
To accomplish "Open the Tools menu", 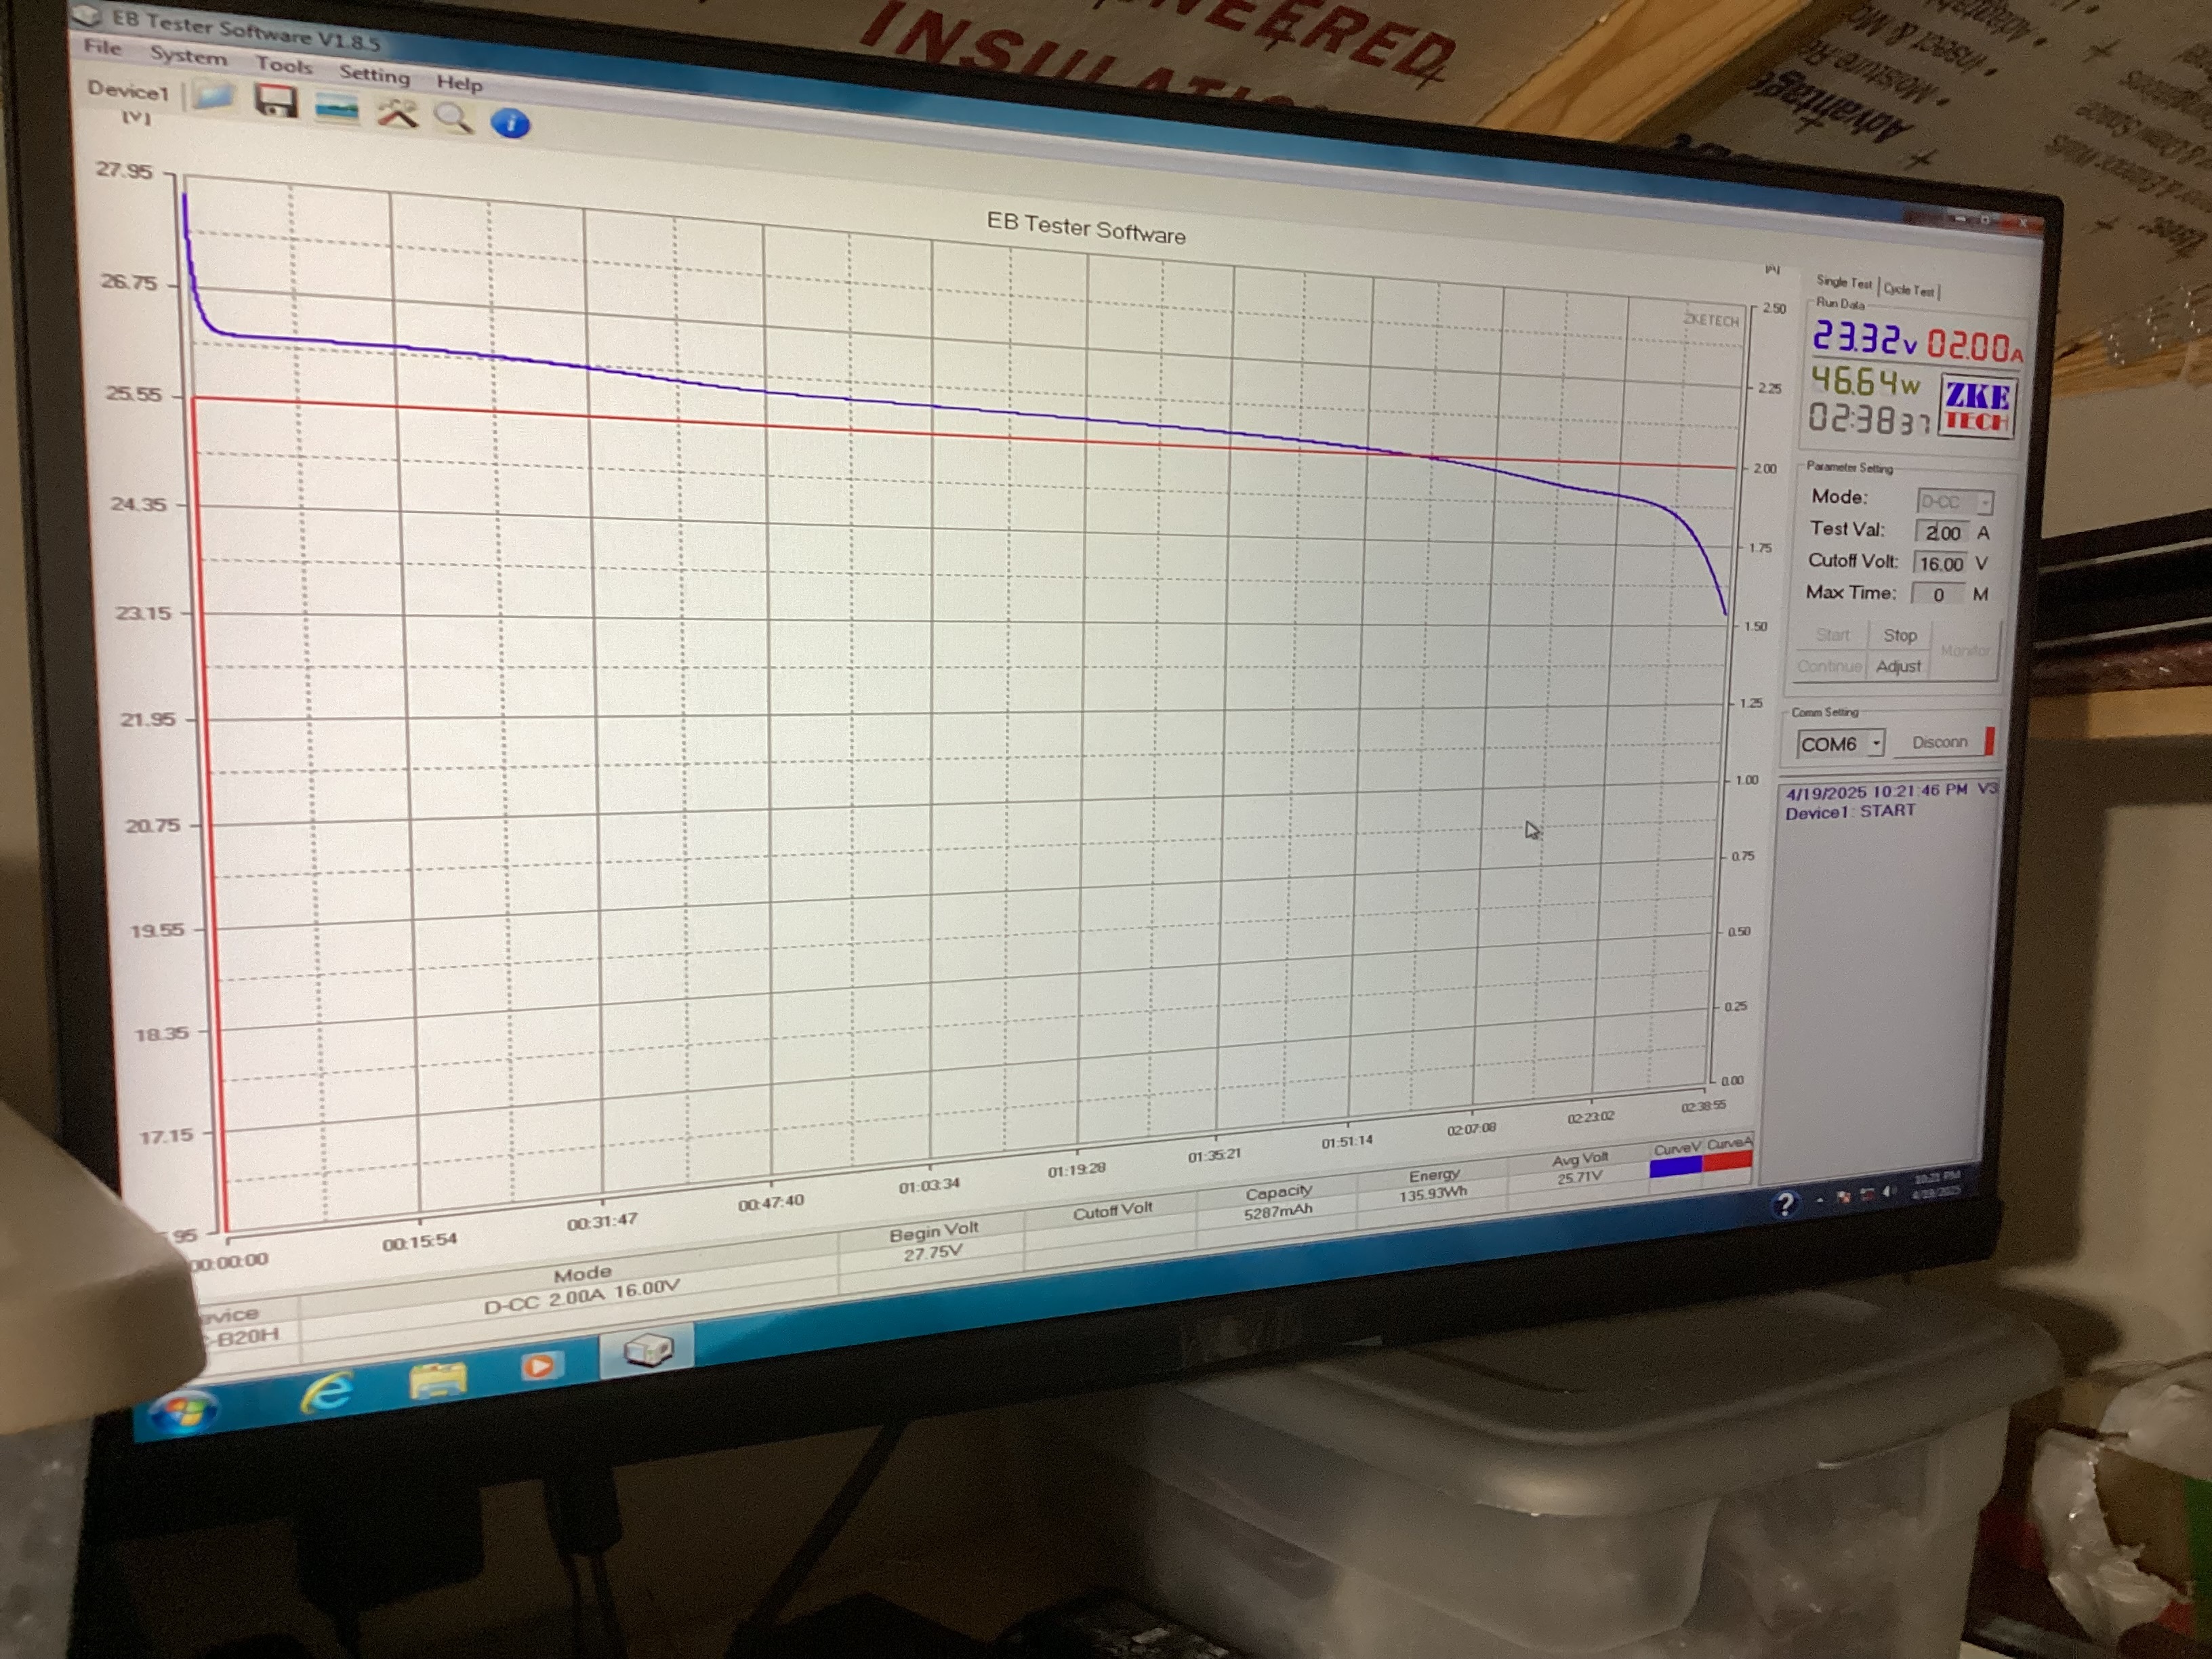I will [x=283, y=65].
